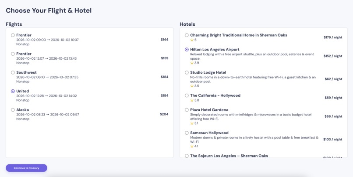Click star icon beside Hilton's 3.9 rating
Screen dimensions: 353x177
point(192,63)
